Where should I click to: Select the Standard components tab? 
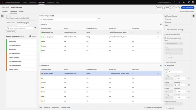coord(23,23)
